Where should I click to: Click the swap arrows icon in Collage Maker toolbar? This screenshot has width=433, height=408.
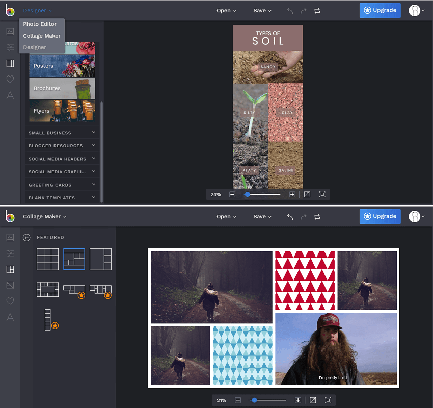pos(317,217)
